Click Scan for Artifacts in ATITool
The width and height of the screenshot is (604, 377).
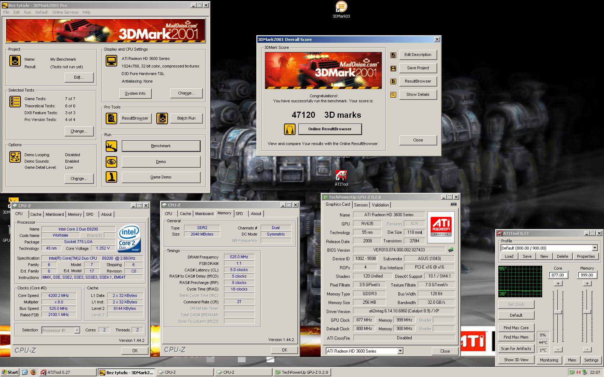click(x=516, y=349)
